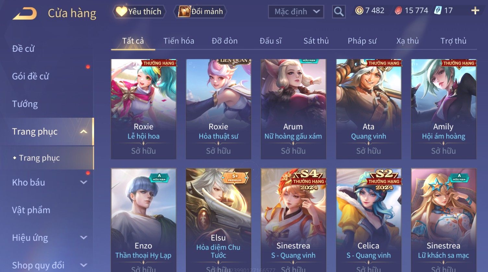This screenshot has width=488, height=272.
Task: Select the Tiến hóa tab
Action: point(179,41)
